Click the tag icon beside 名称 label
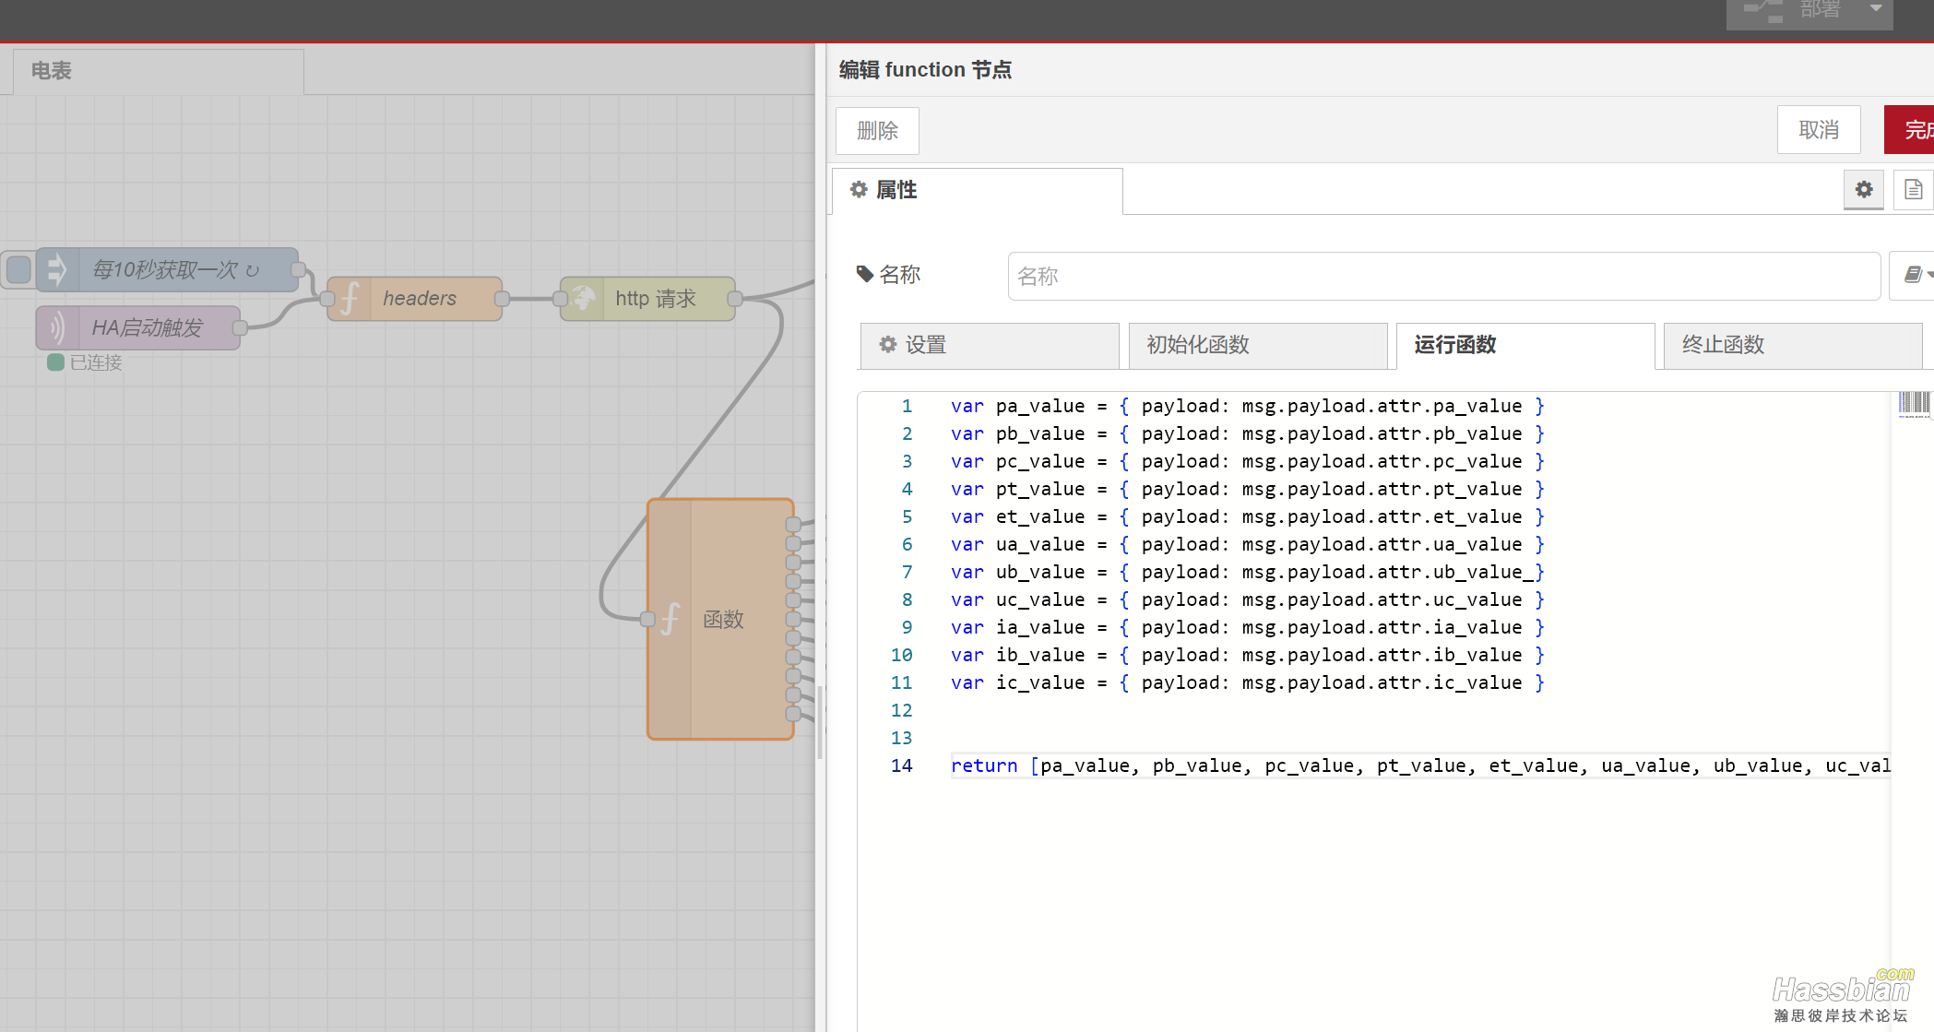Viewport: 1934px width, 1032px height. pos(865,274)
